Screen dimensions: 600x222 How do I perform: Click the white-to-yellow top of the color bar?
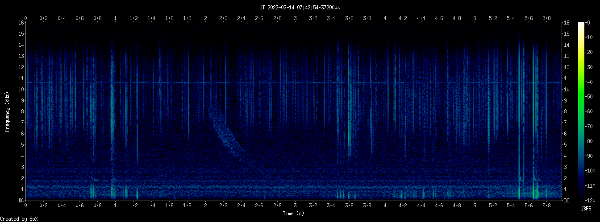[581, 33]
